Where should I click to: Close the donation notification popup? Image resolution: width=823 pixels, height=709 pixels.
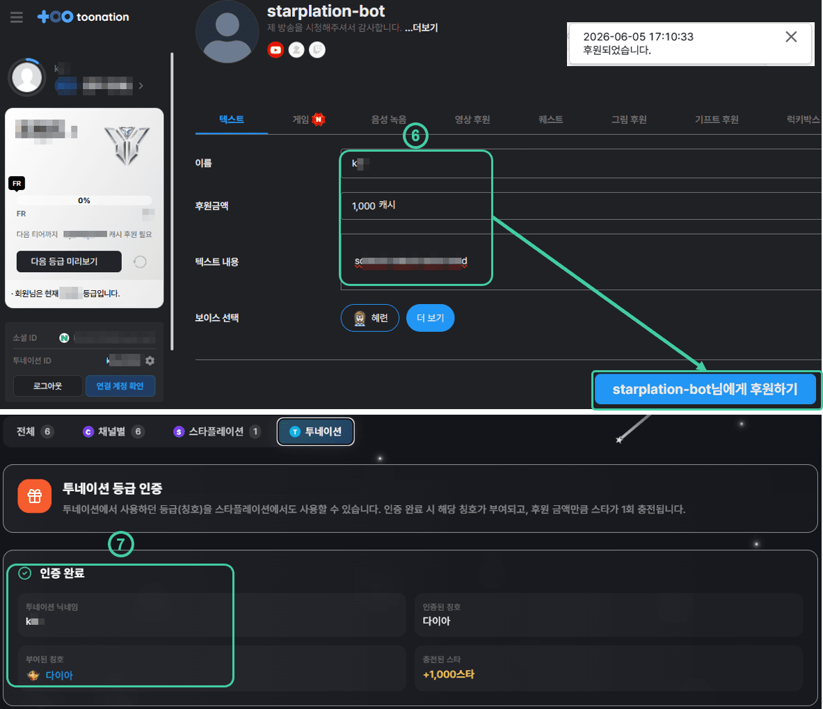tap(791, 36)
